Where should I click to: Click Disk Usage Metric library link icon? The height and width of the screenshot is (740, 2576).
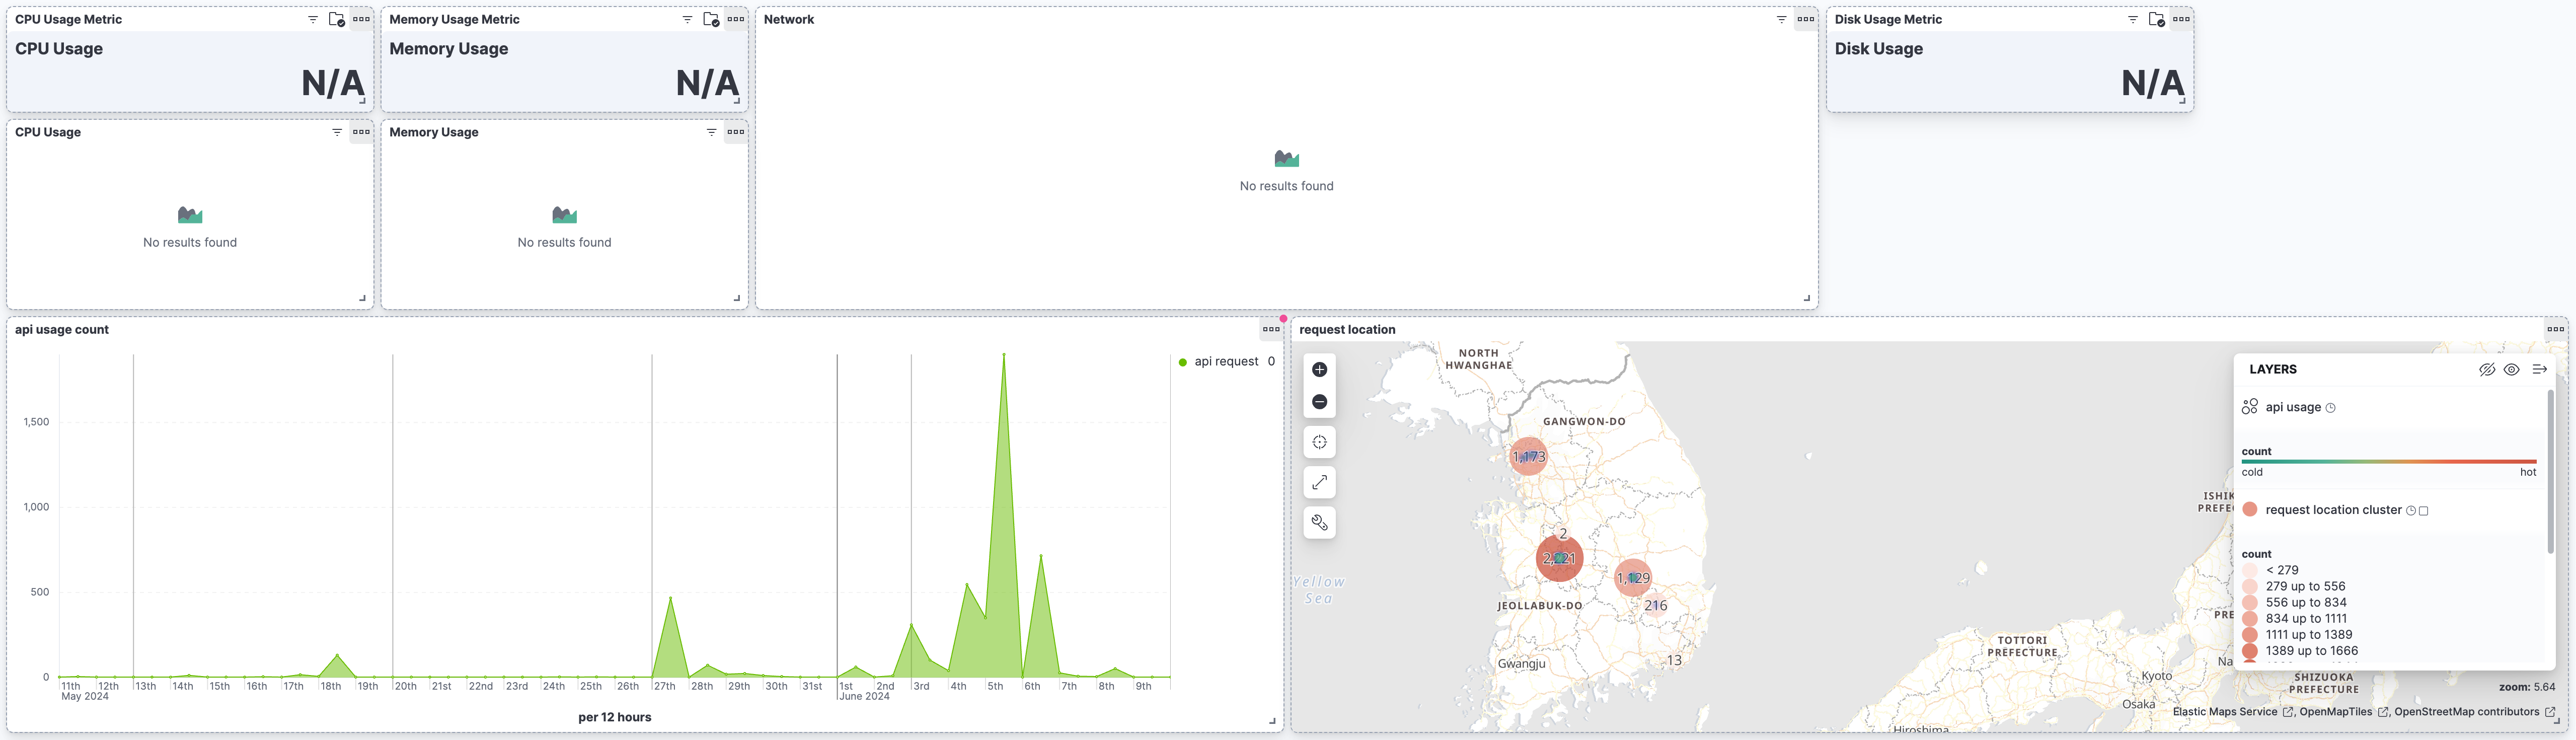tap(2156, 19)
